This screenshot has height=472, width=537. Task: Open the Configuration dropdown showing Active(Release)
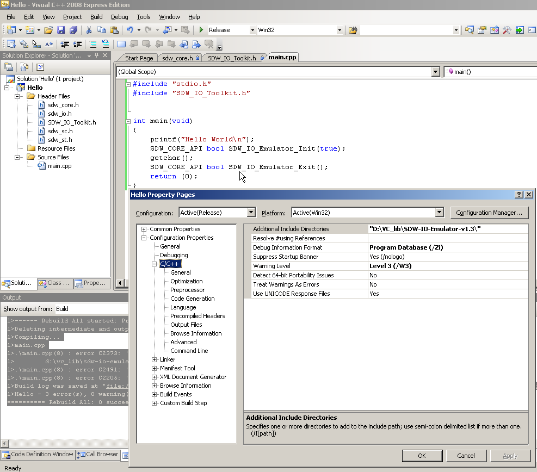point(251,213)
